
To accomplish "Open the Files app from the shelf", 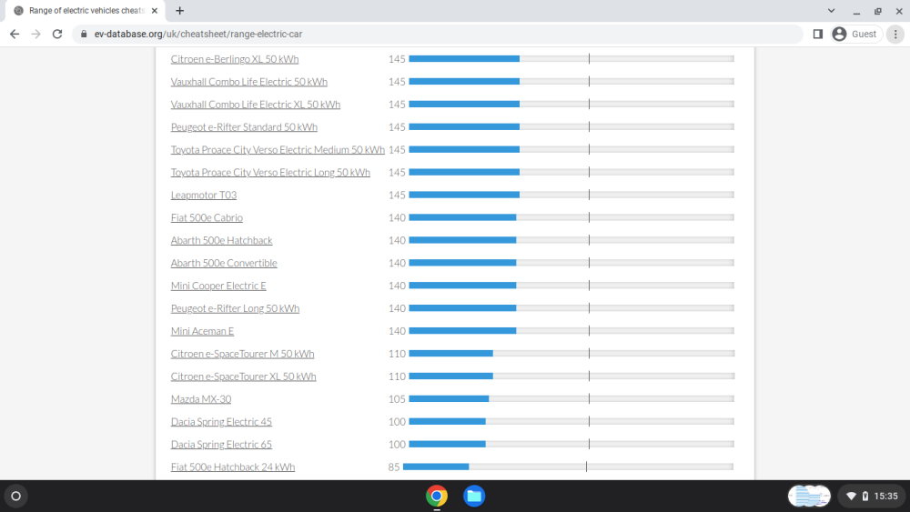I will point(474,497).
